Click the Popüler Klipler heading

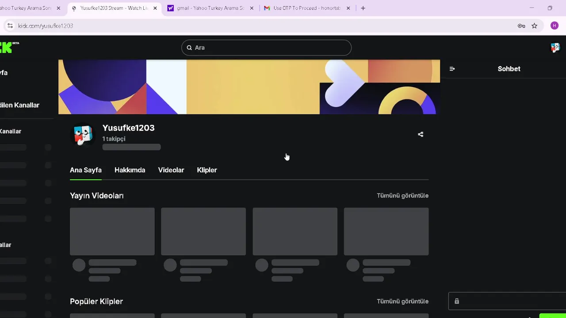[x=96, y=301]
